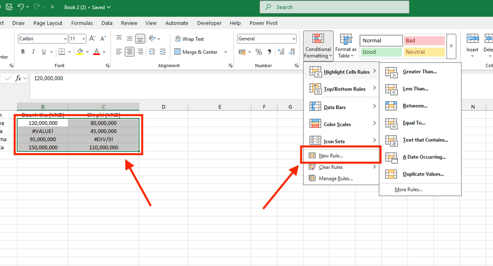The height and width of the screenshot is (266, 493).
Task: Open Highlight Cells Rules submenu
Action: coord(341,72)
